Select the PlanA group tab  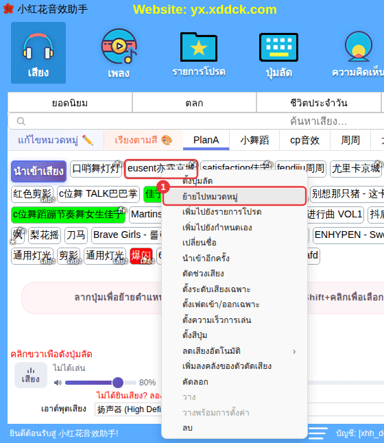206,140
